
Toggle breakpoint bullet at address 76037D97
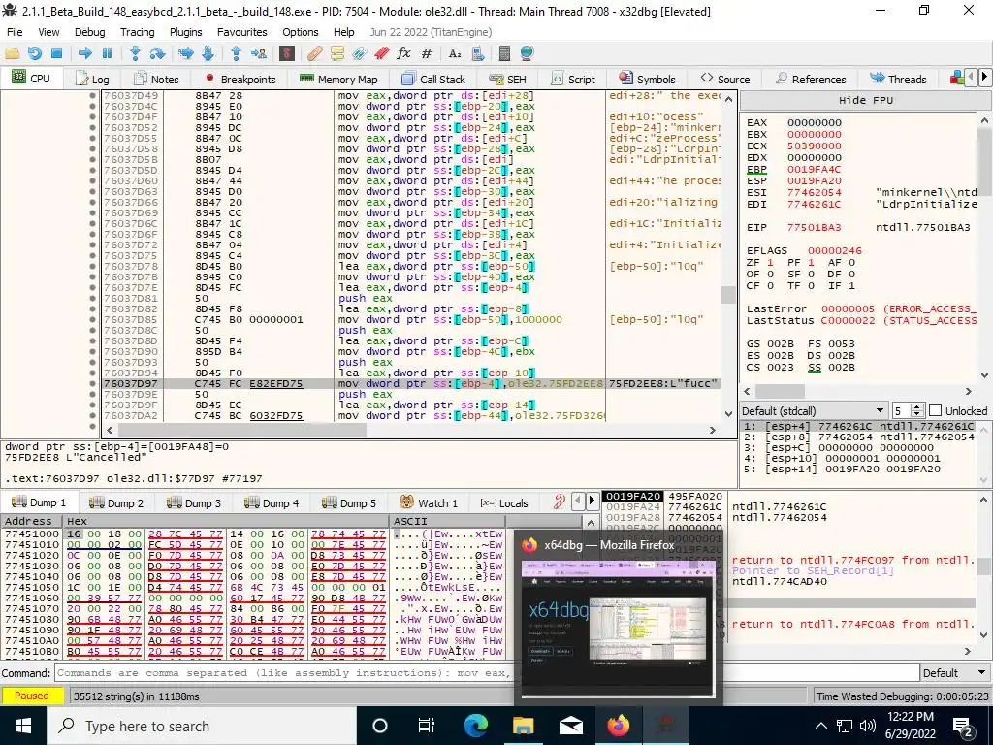tap(92, 384)
